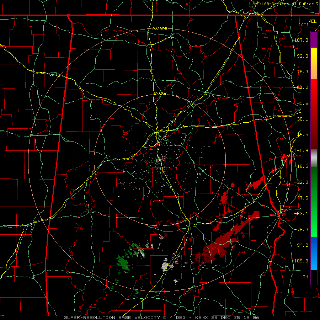Select the 76.7 value on velocity scale

point(303,71)
